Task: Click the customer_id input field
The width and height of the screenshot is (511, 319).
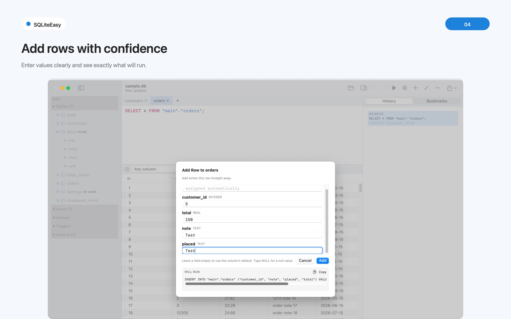Action: point(252,204)
